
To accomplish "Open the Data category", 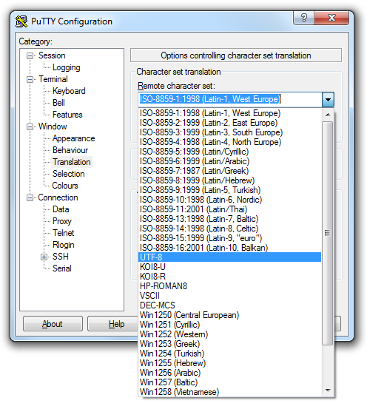I will click(x=61, y=209).
